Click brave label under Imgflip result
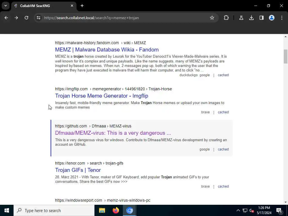The width and height of the screenshot is (288, 216). [x=205, y=112]
